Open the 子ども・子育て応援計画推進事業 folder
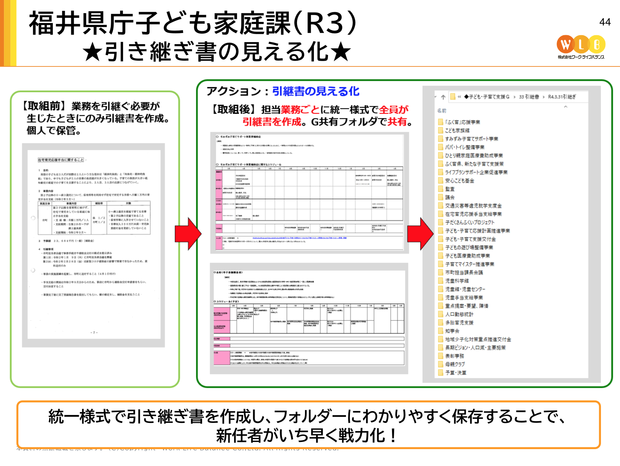This screenshot has height=466, width=620. (478, 230)
